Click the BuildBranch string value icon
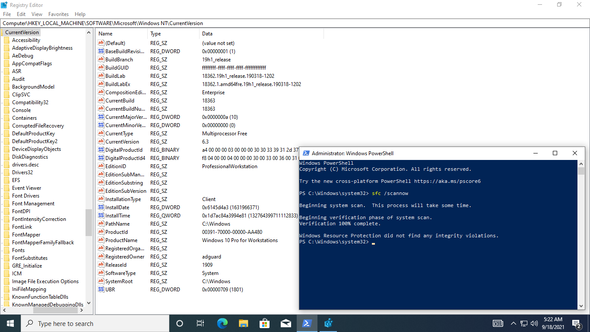The width and height of the screenshot is (590, 332). coord(101,60)
